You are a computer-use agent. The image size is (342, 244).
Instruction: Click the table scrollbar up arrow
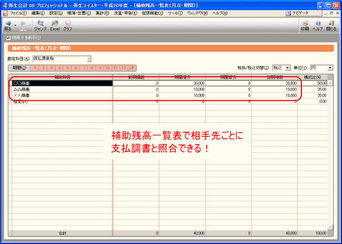tap(330, 83)
